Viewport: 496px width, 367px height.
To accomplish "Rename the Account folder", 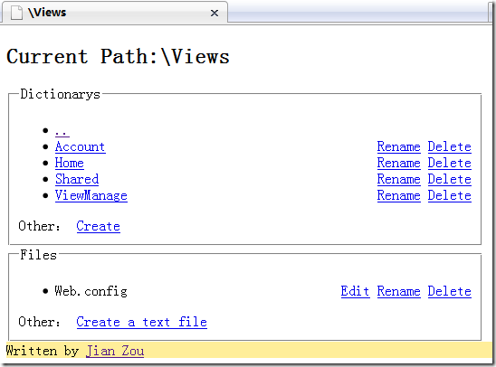I will pos(399,146).
